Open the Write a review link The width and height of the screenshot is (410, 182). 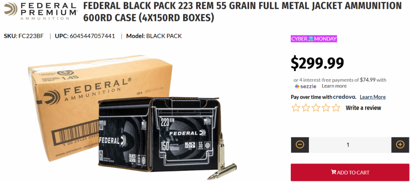[363, 108]
